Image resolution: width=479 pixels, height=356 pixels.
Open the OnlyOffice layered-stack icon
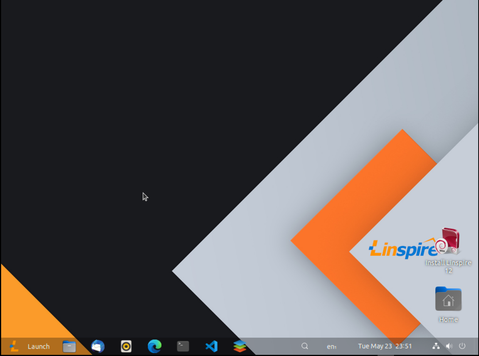(240, 346)
